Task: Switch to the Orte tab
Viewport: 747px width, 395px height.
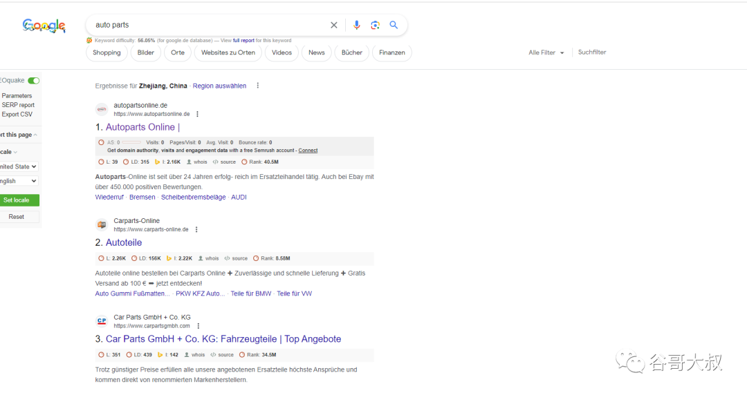Action: click(178, 52)
